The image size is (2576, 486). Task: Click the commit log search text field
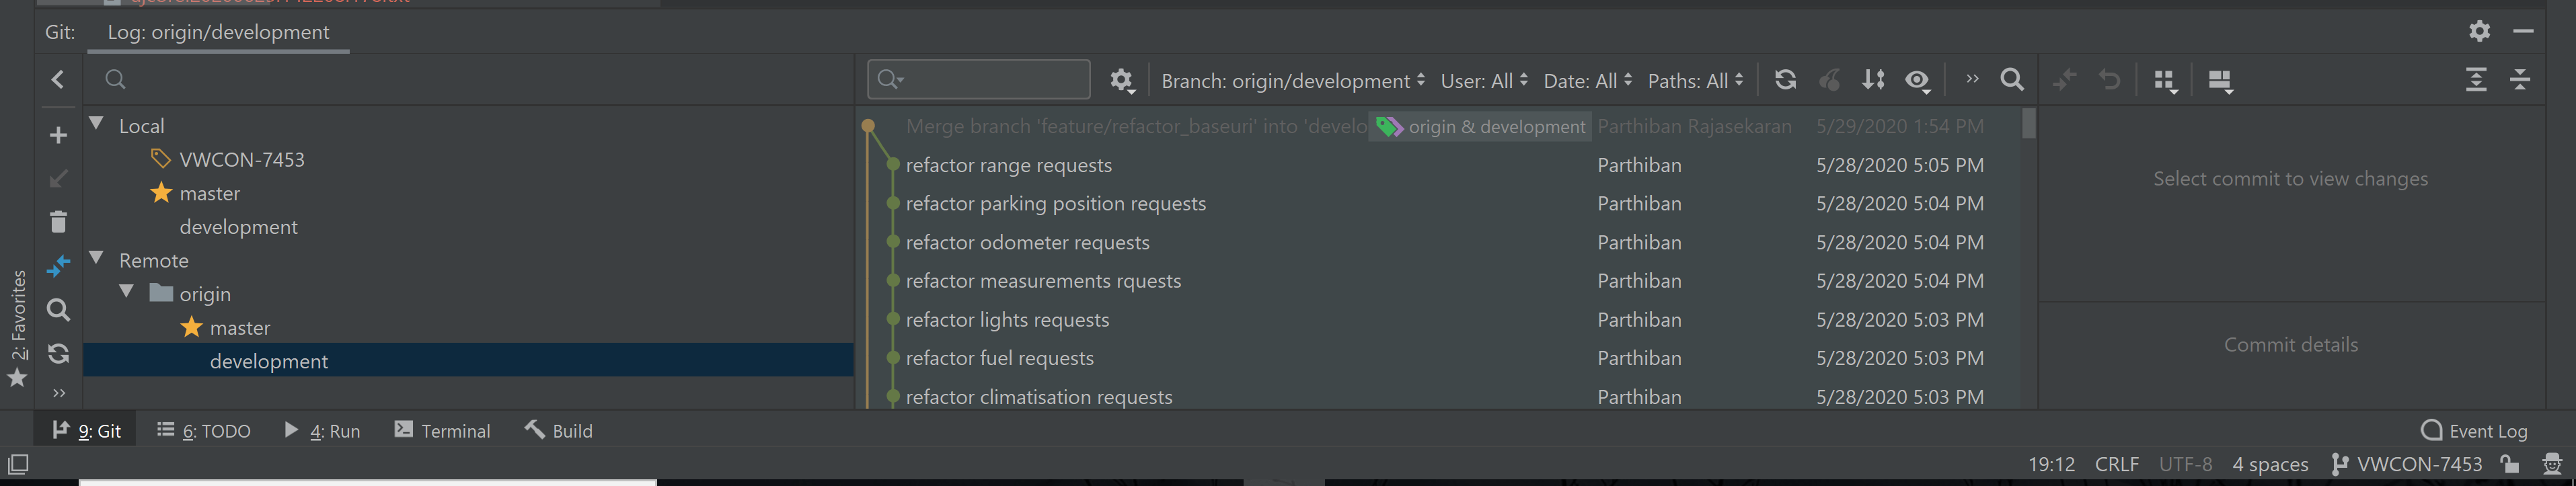(x=990, y=80)
